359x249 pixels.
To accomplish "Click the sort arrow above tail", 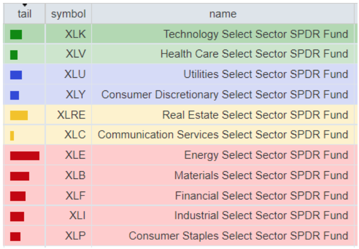I will [24, 5].
